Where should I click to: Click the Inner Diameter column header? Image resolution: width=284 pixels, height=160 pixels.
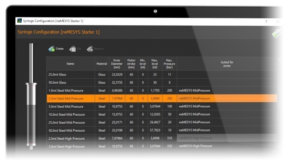[117, 64]
